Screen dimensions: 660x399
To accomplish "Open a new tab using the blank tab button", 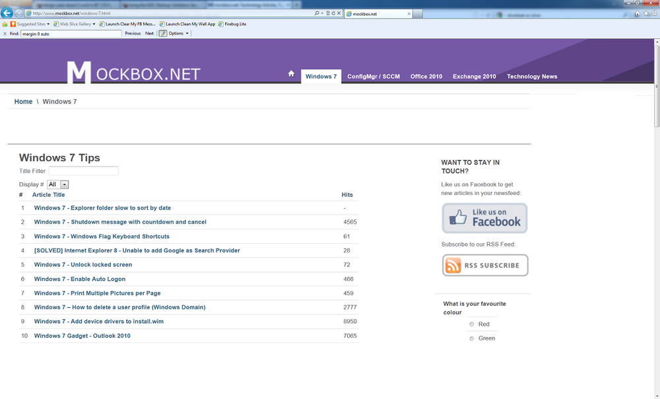I will point(418,14).
